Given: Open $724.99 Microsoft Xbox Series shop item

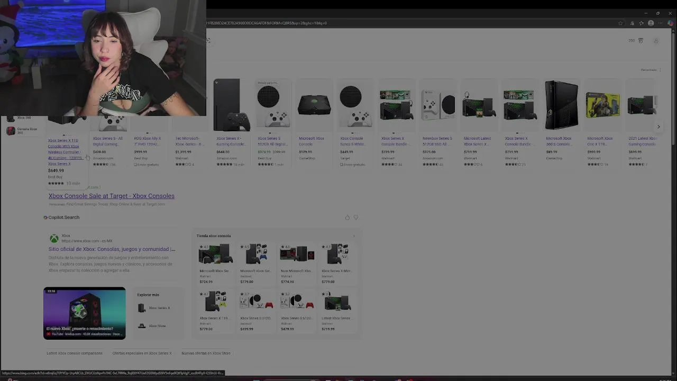Looking at the screenshot, I should 215,264.
